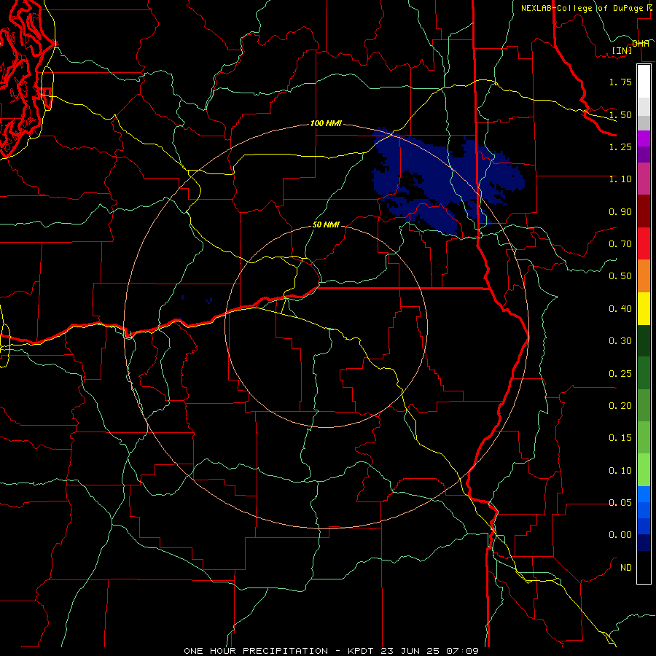Click the 0.40 legend value

pyautogui.click(x=620, y=309)
